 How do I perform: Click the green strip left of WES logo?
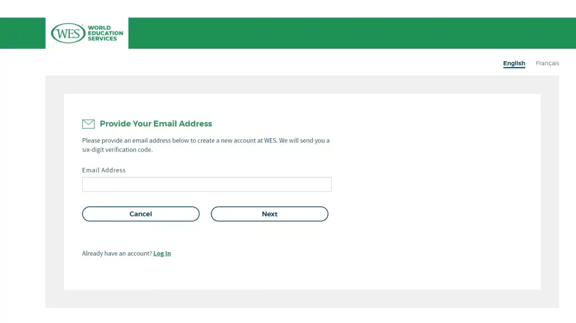click(x=22, y=33)
